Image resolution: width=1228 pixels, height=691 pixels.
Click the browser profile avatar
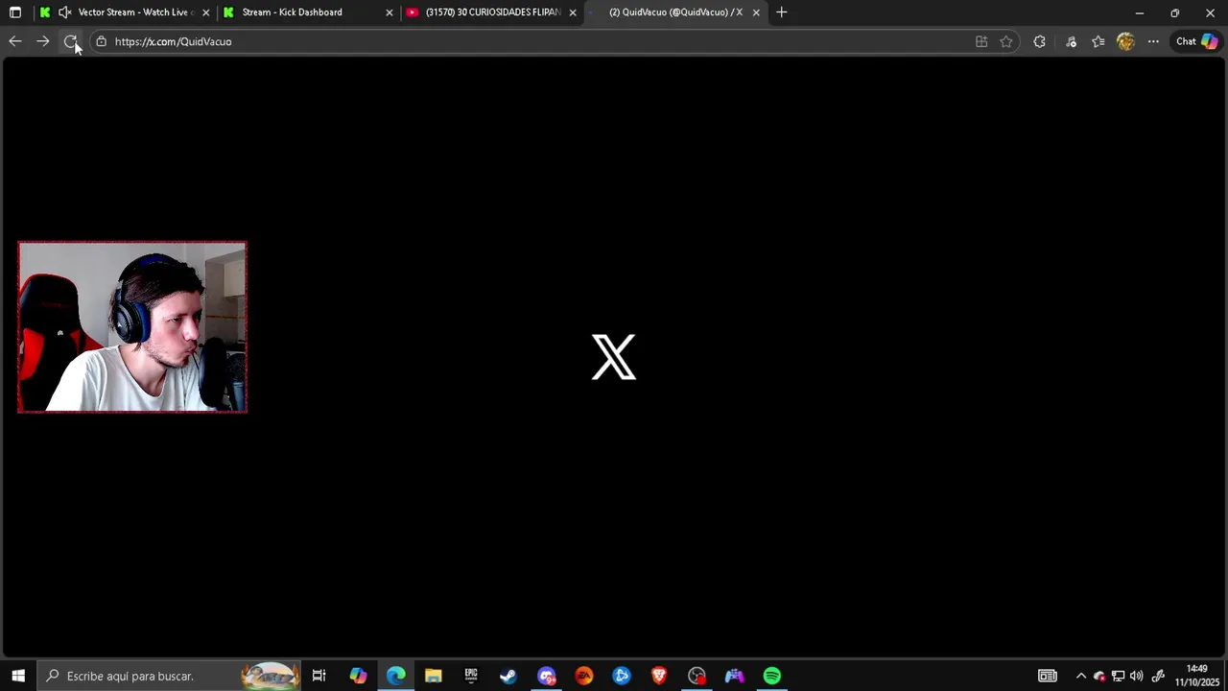1125,41
